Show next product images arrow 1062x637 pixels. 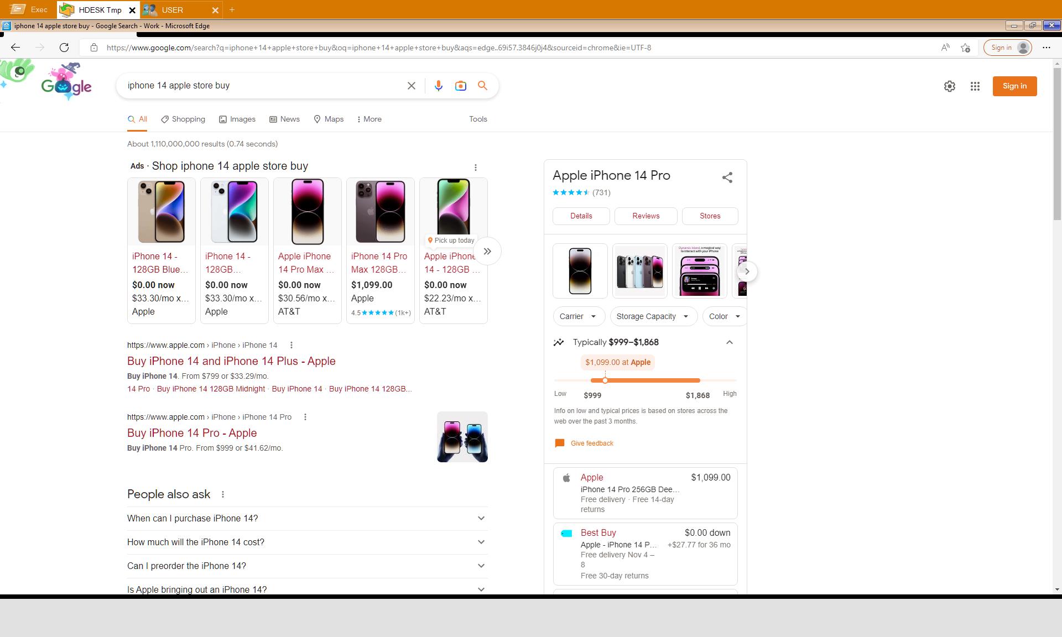click(x=747, y=271)
